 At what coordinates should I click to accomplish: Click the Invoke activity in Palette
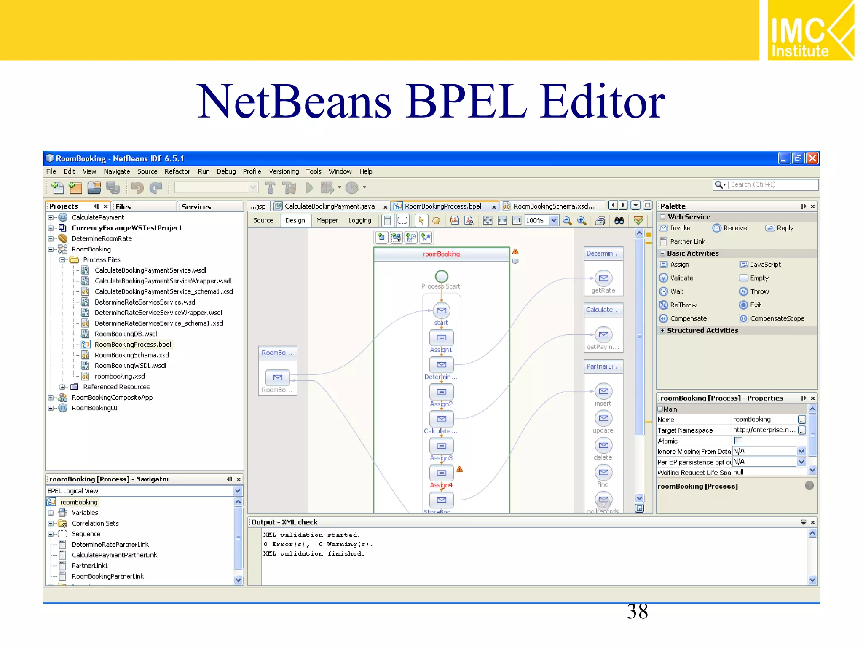pyautogui.click(x=675, y=228)
